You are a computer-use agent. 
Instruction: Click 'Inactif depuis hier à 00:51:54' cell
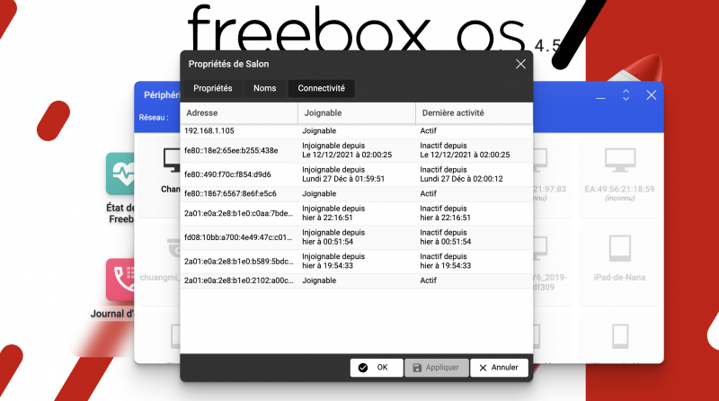point(475,237)
